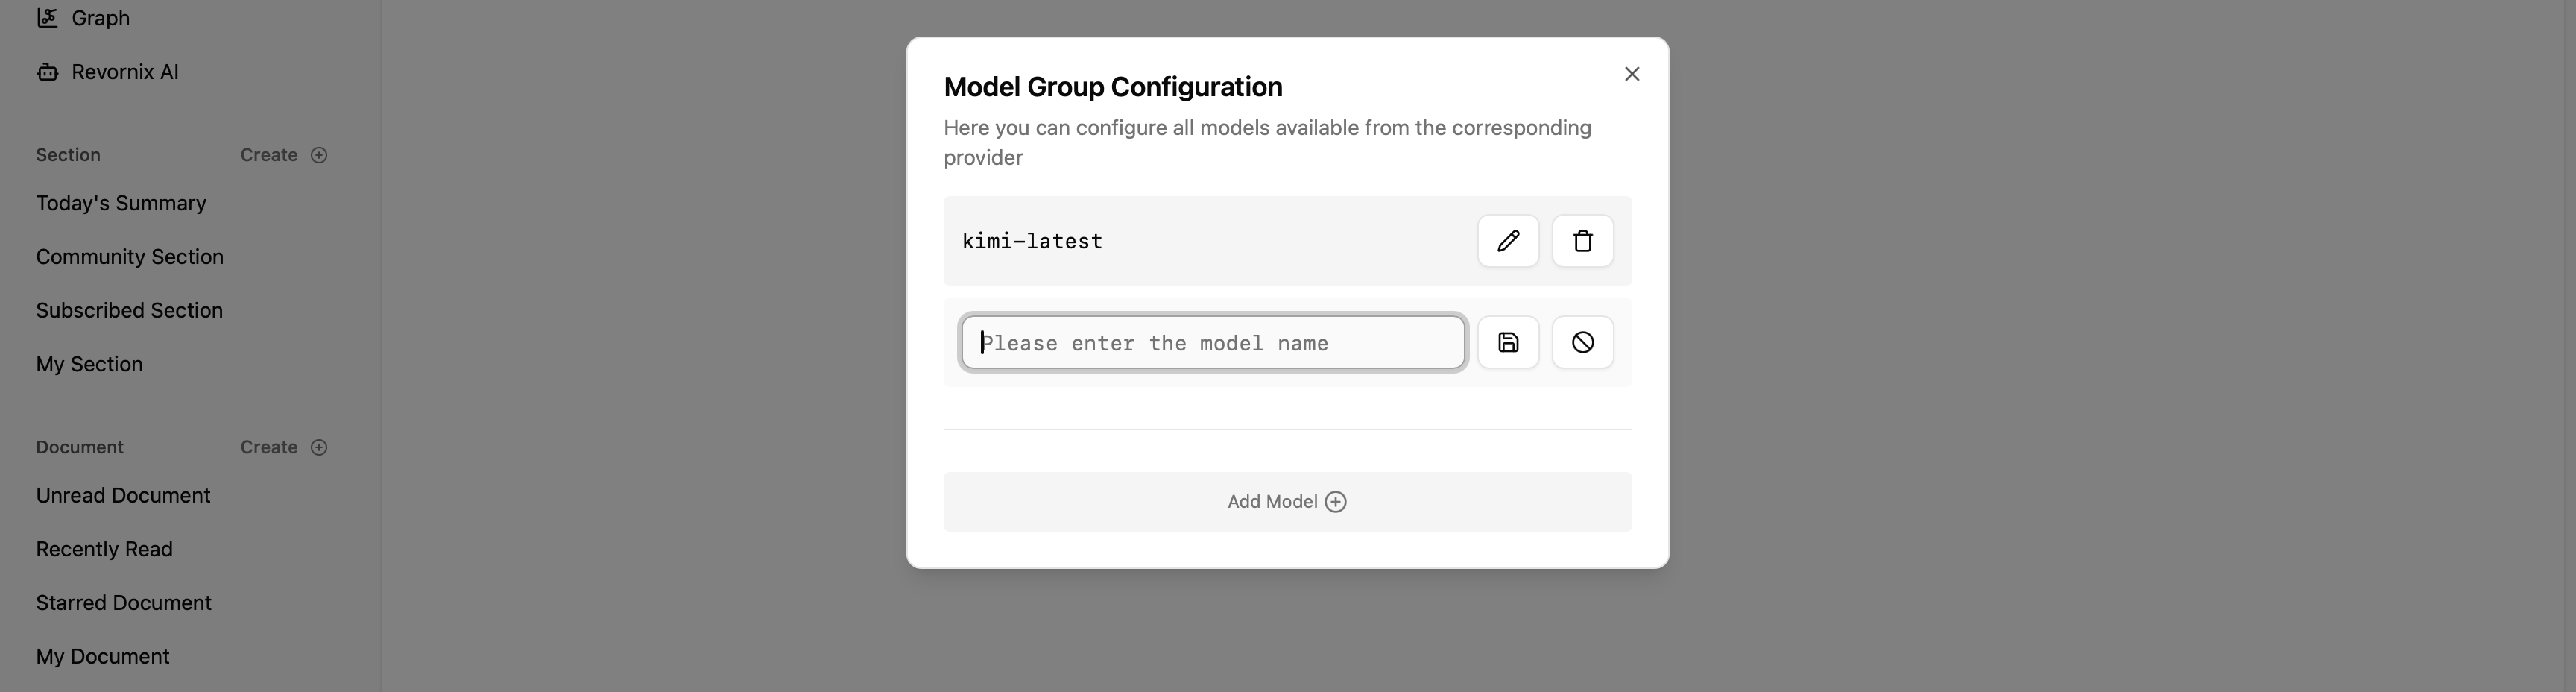Close the Model Group Configuration dialog
The image size is (2576, 692).
tap(1632, 74)
